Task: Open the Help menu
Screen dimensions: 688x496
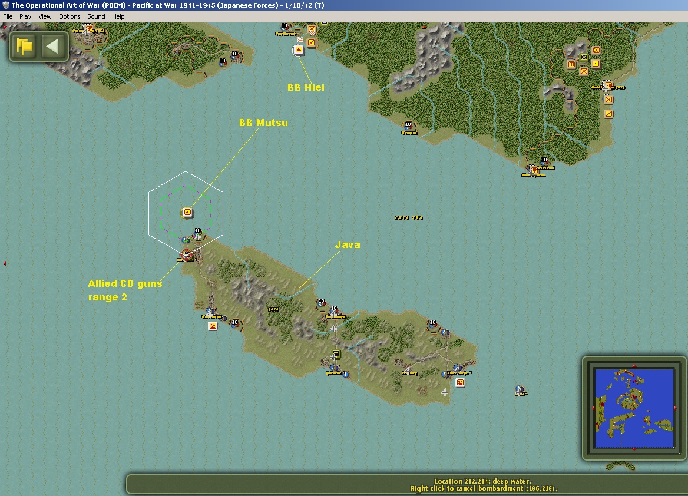Action: (x=118, y=16)
